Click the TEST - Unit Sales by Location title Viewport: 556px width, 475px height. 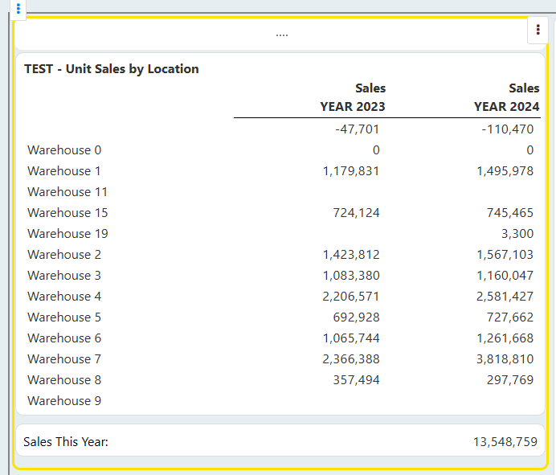pyautogui.click(x=112, y=69)
